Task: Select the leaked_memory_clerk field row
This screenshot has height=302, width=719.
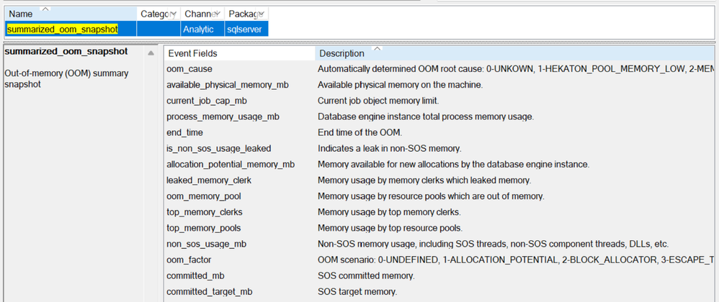Action: 209,180
